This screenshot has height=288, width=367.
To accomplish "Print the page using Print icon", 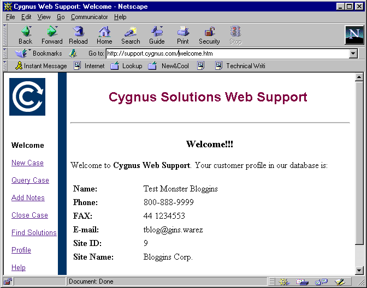I will tap(183, 35).
